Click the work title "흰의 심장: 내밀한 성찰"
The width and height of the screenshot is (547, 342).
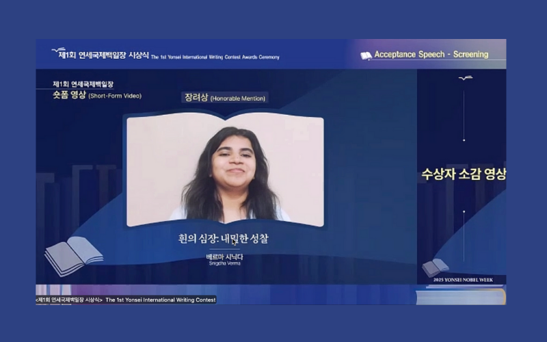[225, 239]
